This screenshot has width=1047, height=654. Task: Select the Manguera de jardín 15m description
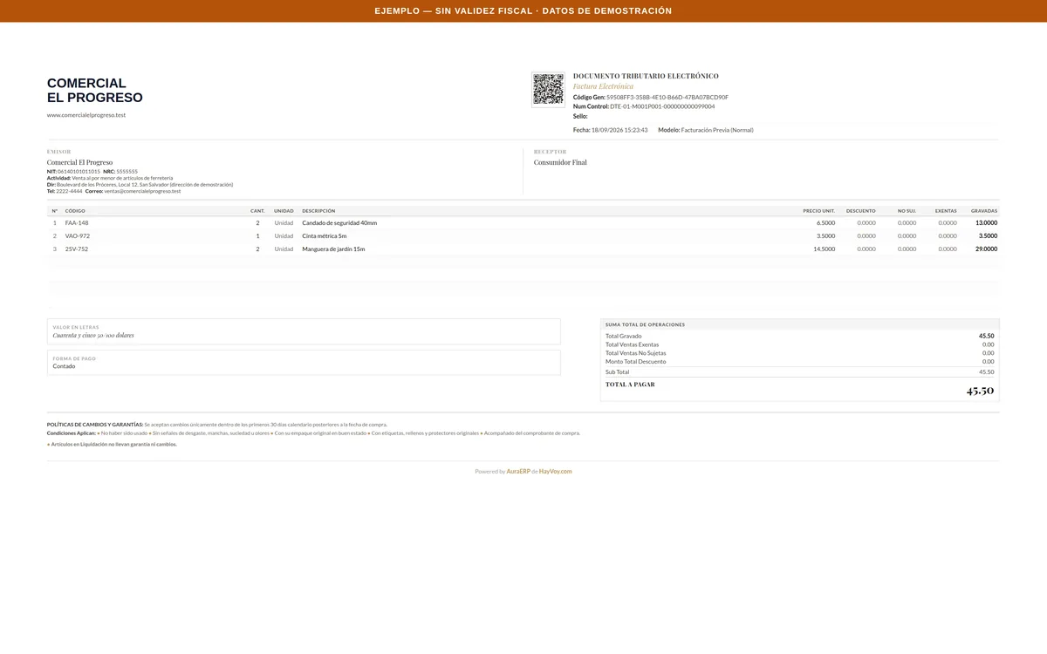tap(333, 249)
